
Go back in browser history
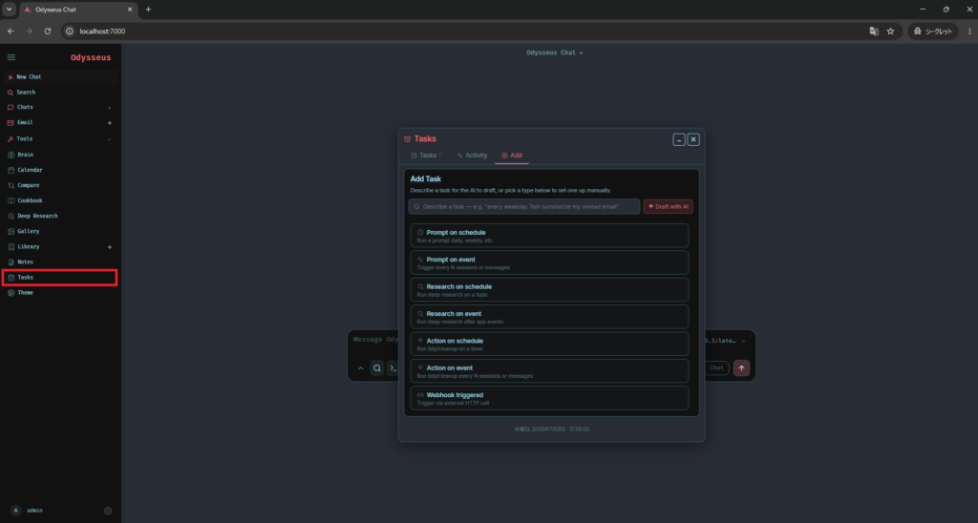click(11, 31)
